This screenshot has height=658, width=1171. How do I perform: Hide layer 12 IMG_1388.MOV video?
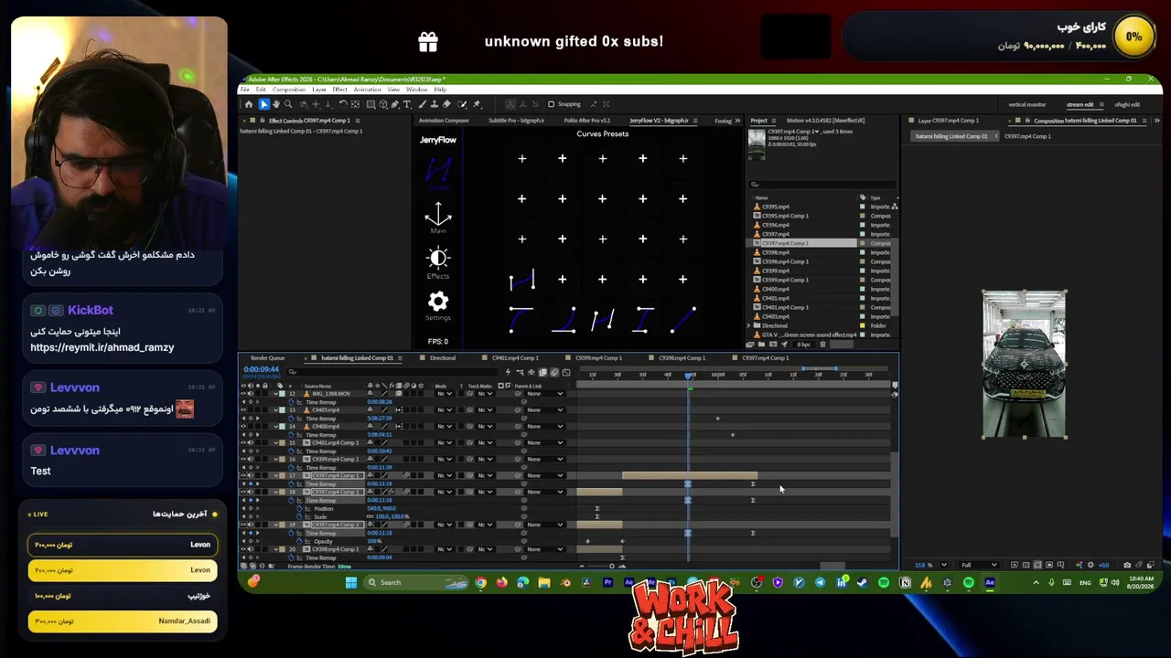click(x=244, y=394)
